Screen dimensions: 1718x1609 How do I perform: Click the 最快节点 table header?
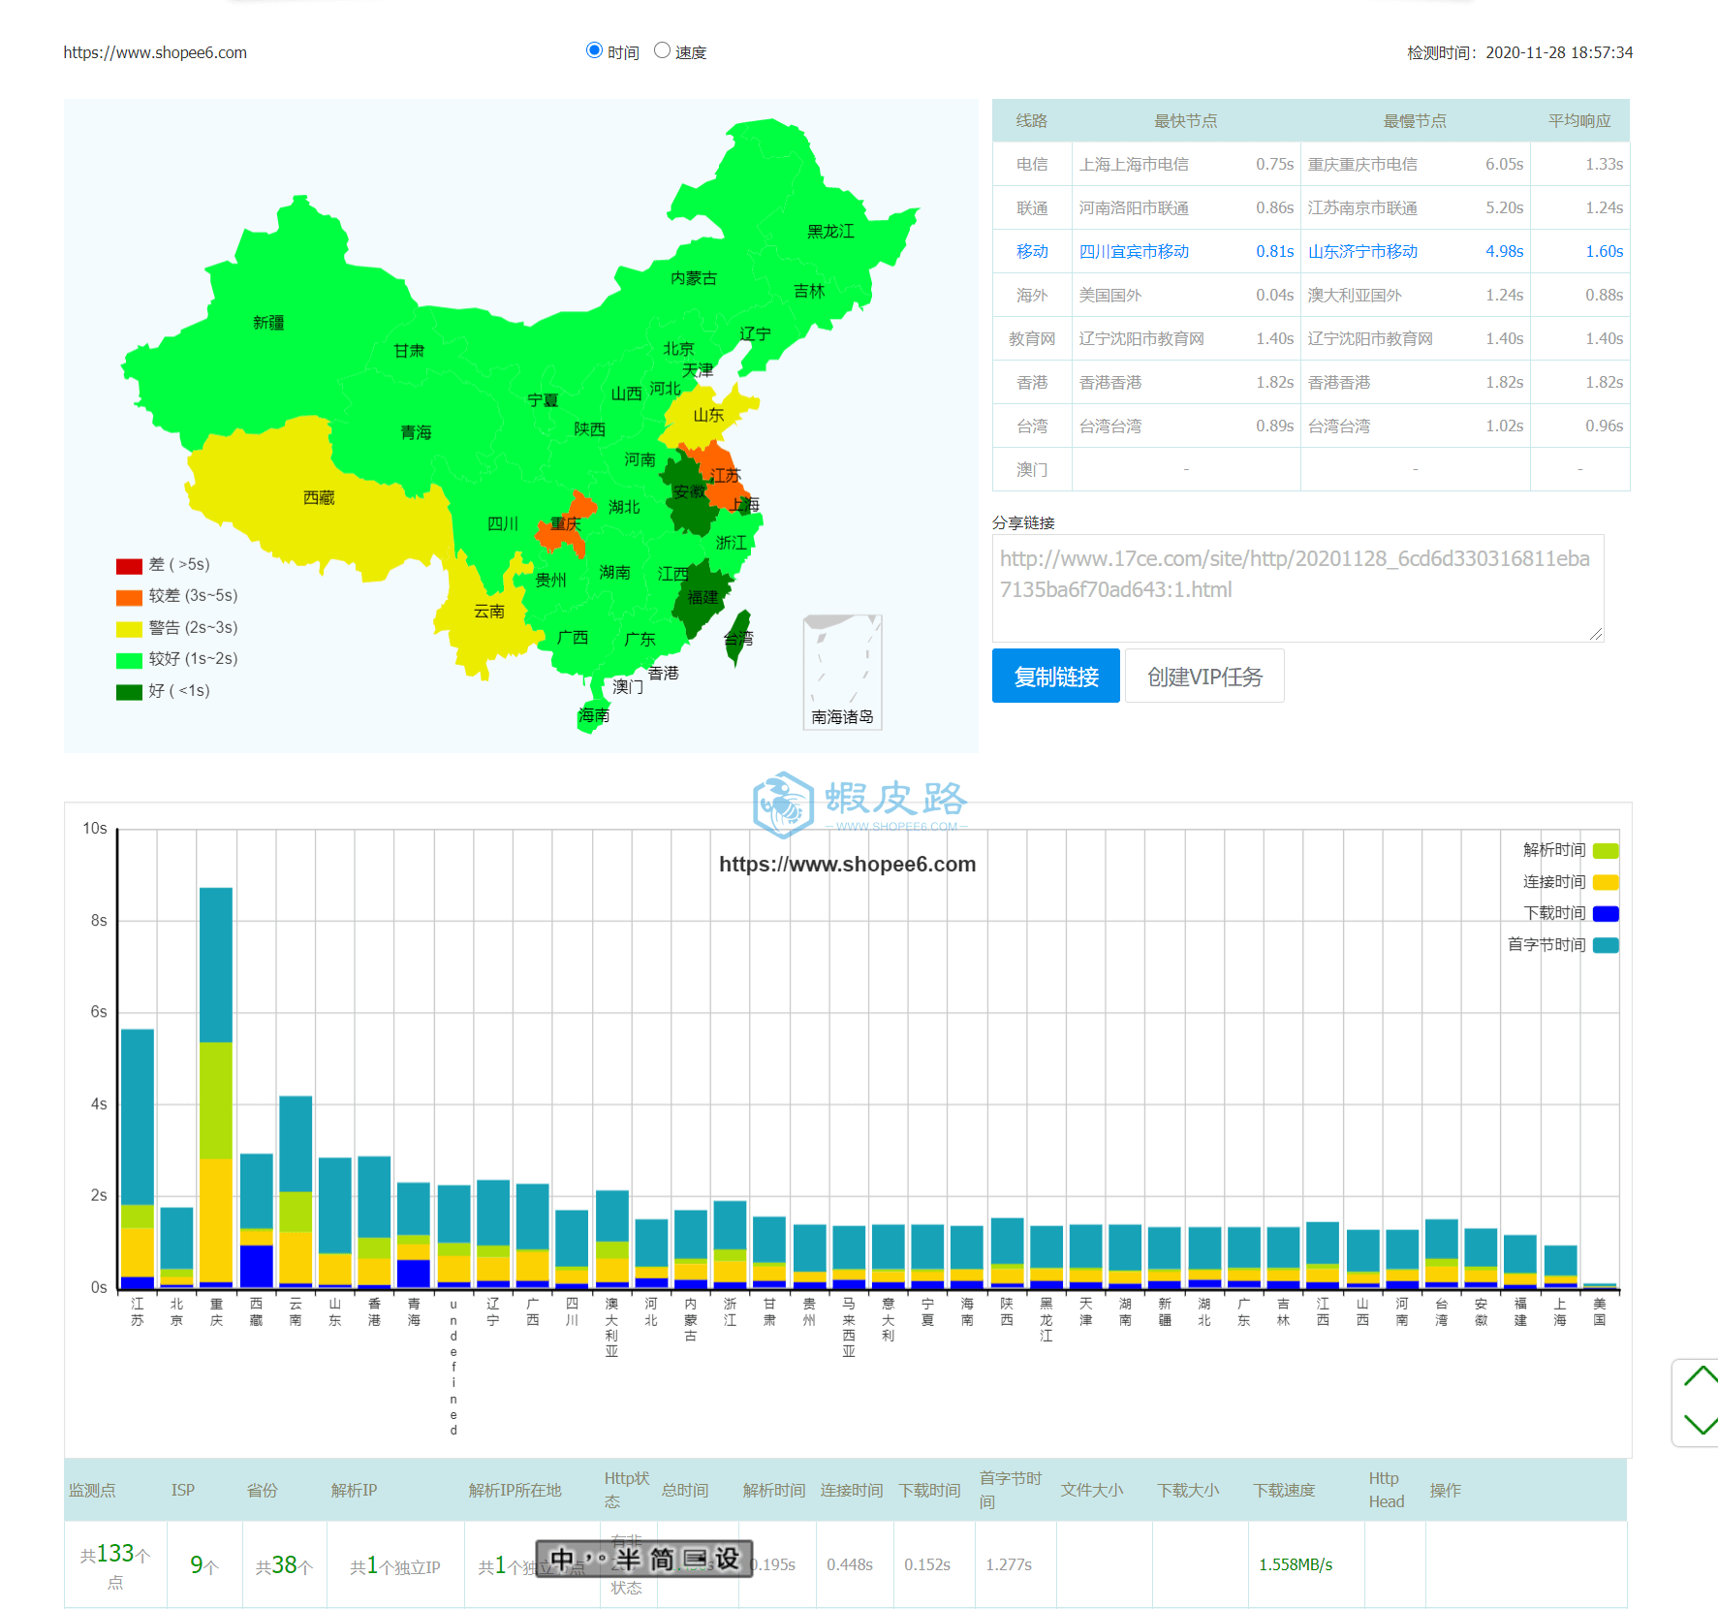click(x=1185, y=120)
